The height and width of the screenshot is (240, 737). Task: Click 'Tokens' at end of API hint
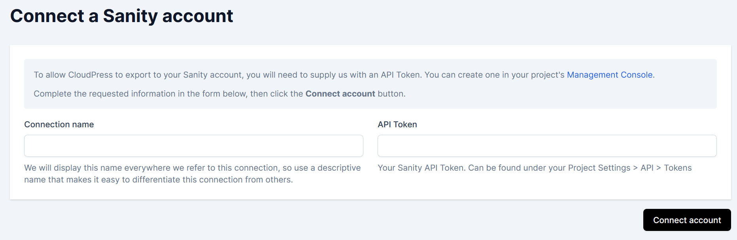point(678,168)
